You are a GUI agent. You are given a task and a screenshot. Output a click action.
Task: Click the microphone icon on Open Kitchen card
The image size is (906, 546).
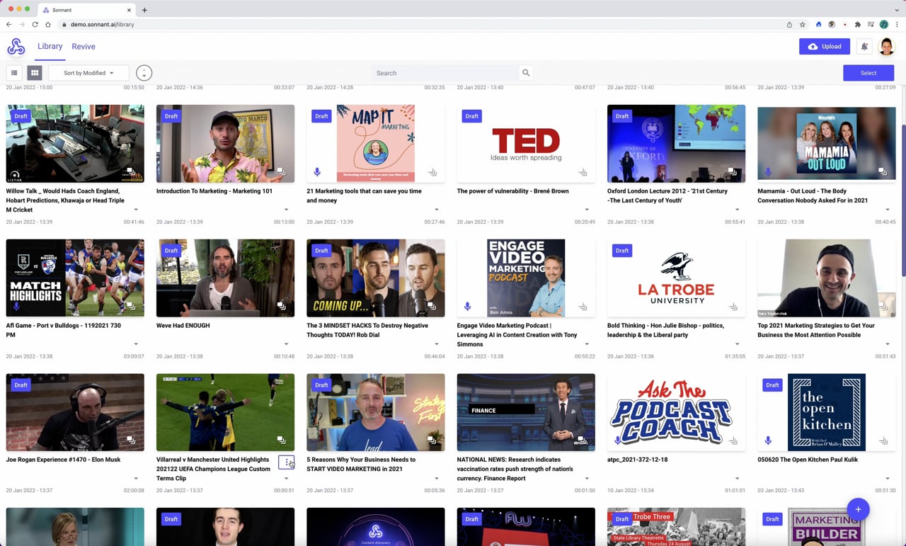tap(768, 440)
